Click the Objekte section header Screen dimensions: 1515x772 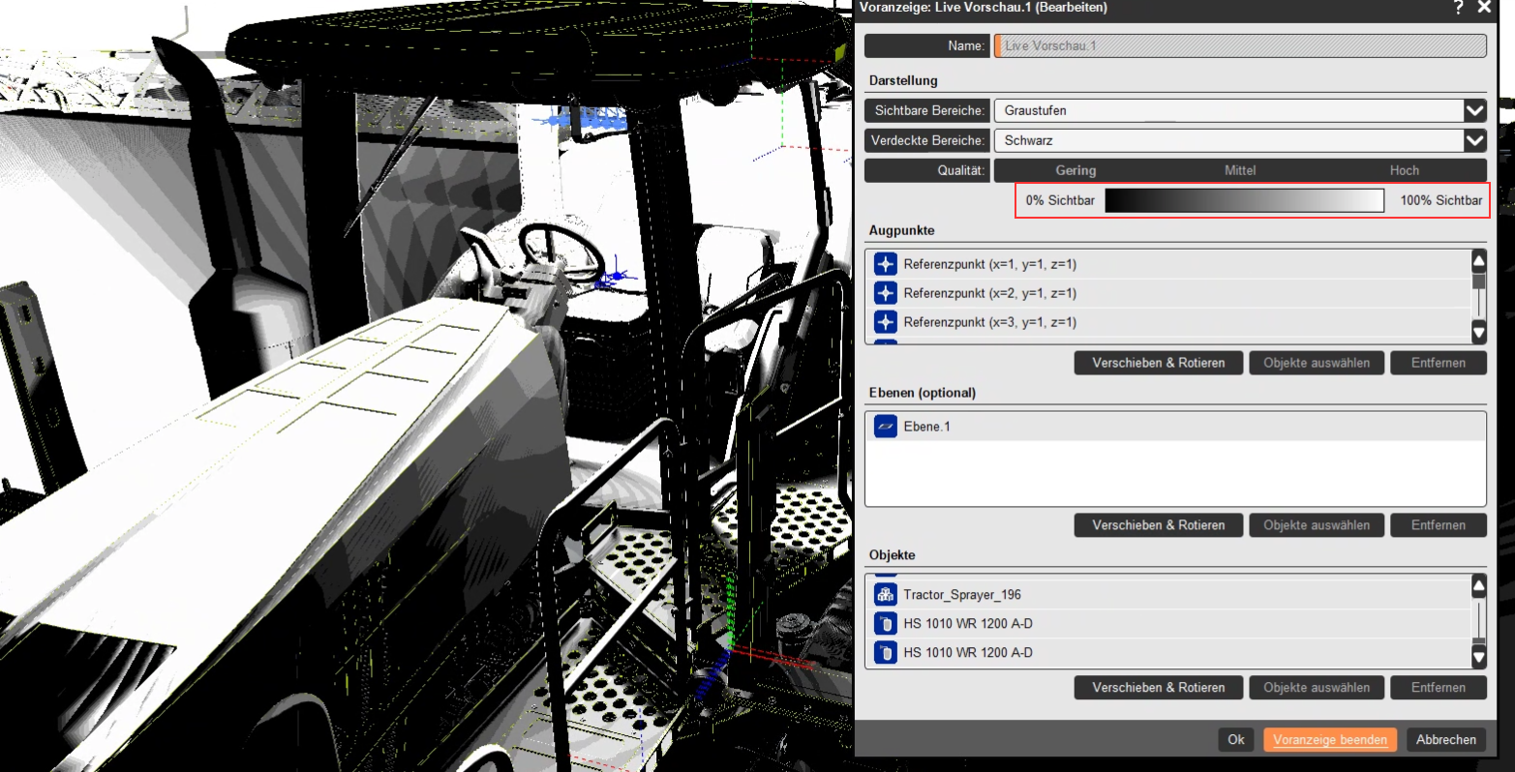891,554
